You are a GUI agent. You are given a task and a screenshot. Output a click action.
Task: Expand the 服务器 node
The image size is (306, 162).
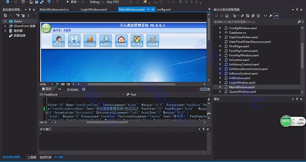[5, 31]
